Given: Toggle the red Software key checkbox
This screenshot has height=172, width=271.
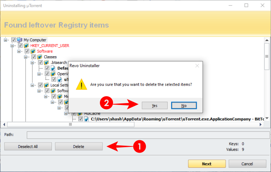Looking at the screenshot, I should tap(27, 52).
